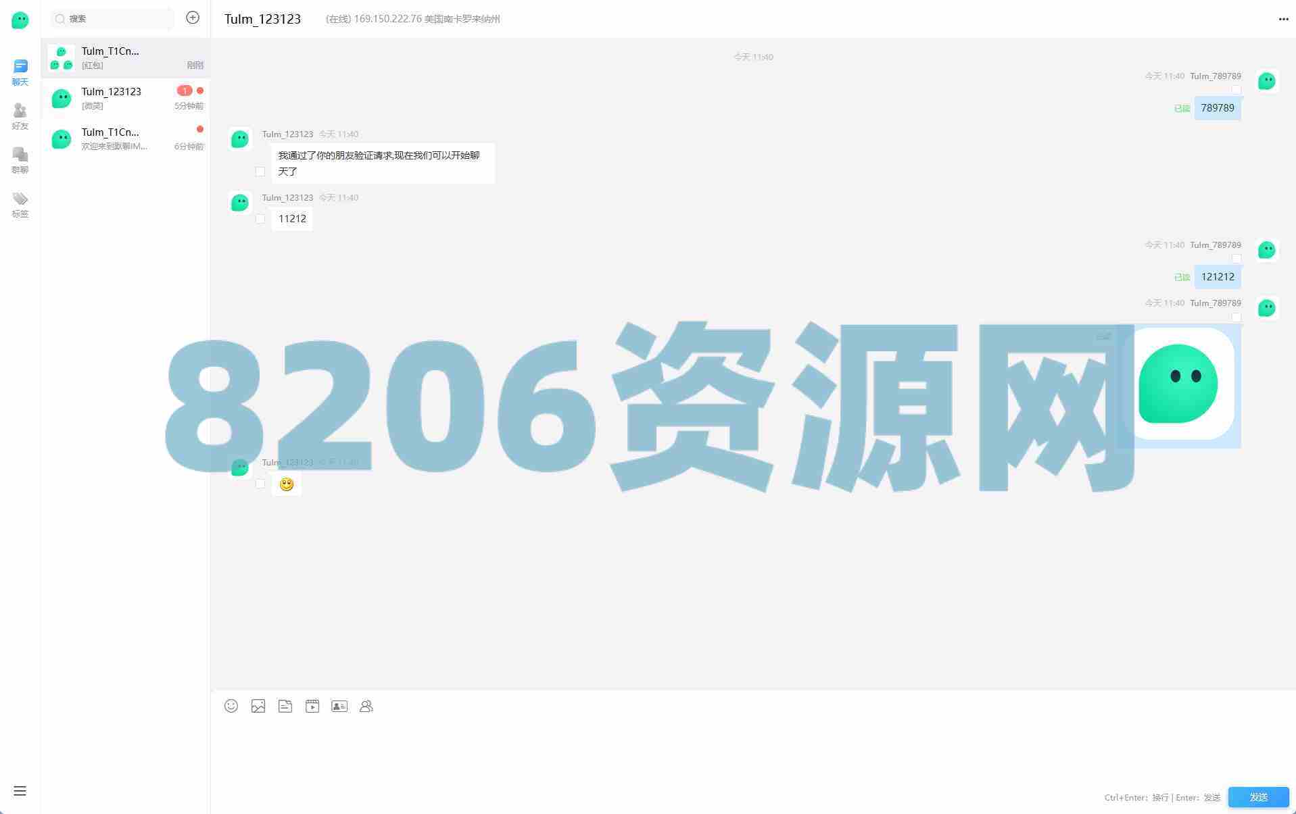This screenshot has height=814, width=1296.
Task: Click the search input field
Action: [113, 18]
